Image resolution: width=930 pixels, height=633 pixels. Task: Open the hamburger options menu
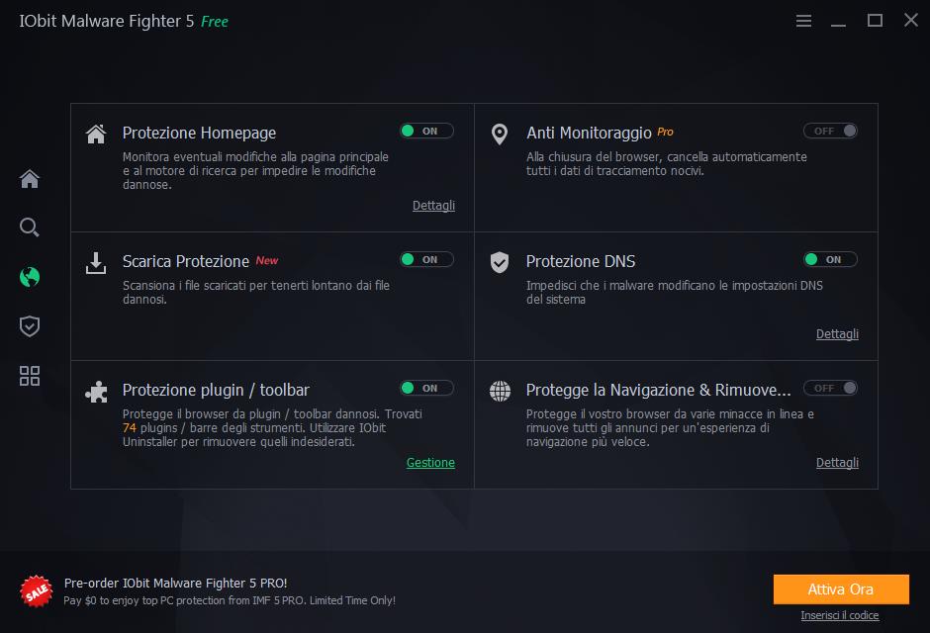(x=803, y=21)
